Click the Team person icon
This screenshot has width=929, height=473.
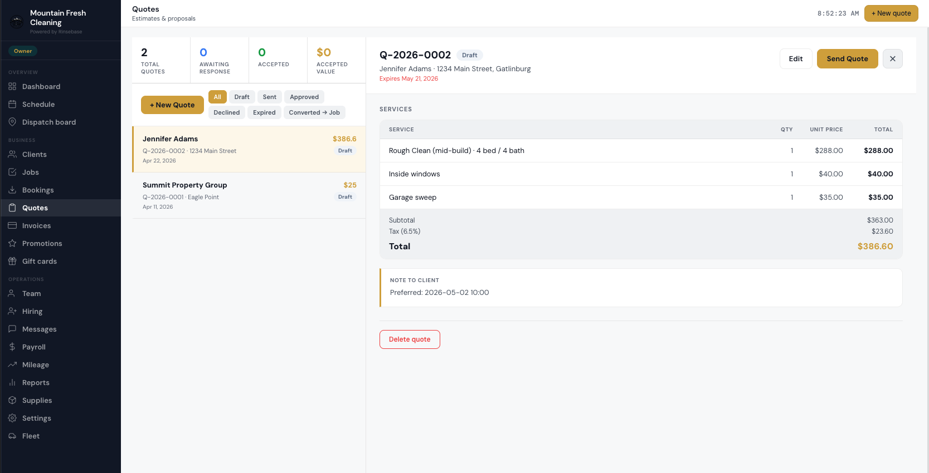click(12, 293)
